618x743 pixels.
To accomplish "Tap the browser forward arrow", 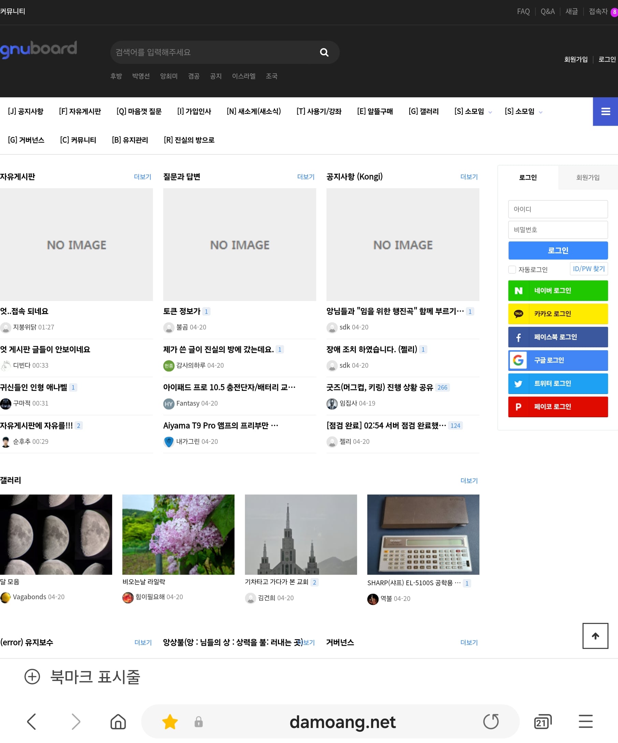I will pyautogui.click(x=76, y=721).
